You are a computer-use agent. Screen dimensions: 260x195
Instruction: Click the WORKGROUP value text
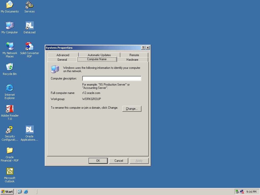[91, 99]
